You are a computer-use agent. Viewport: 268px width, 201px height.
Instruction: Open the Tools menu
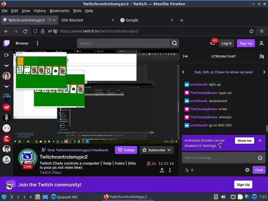point(77,11)
